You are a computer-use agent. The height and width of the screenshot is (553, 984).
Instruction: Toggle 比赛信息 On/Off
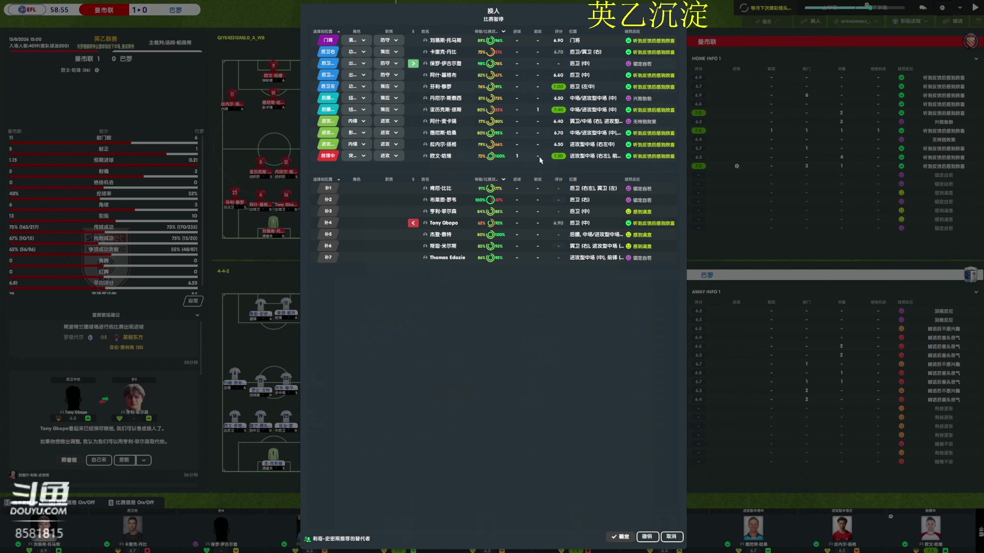[132, 502]
